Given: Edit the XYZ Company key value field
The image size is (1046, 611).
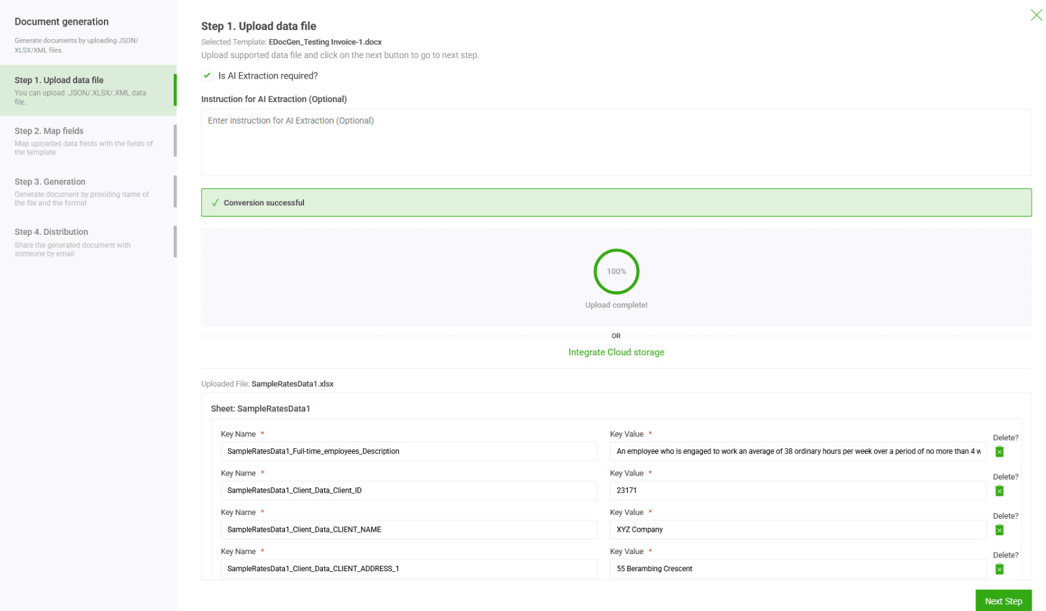Looking at the screenshot, I should tap(798, 530).
